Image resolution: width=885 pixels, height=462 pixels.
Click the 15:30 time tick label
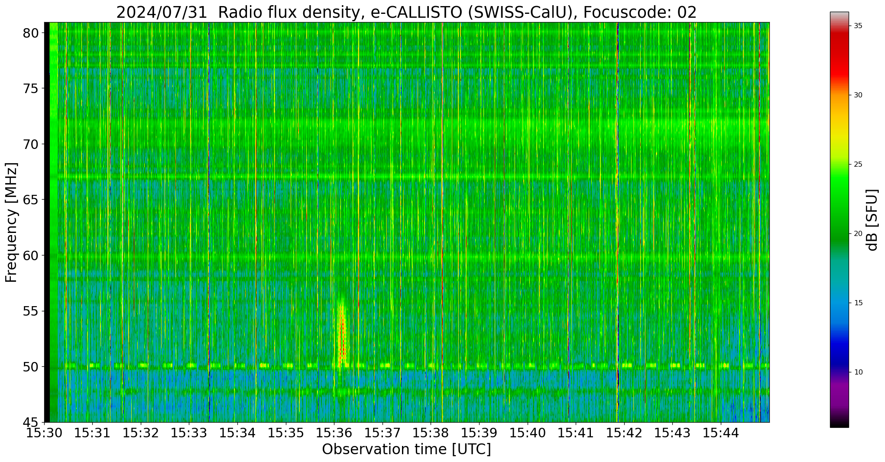(44, 433)
